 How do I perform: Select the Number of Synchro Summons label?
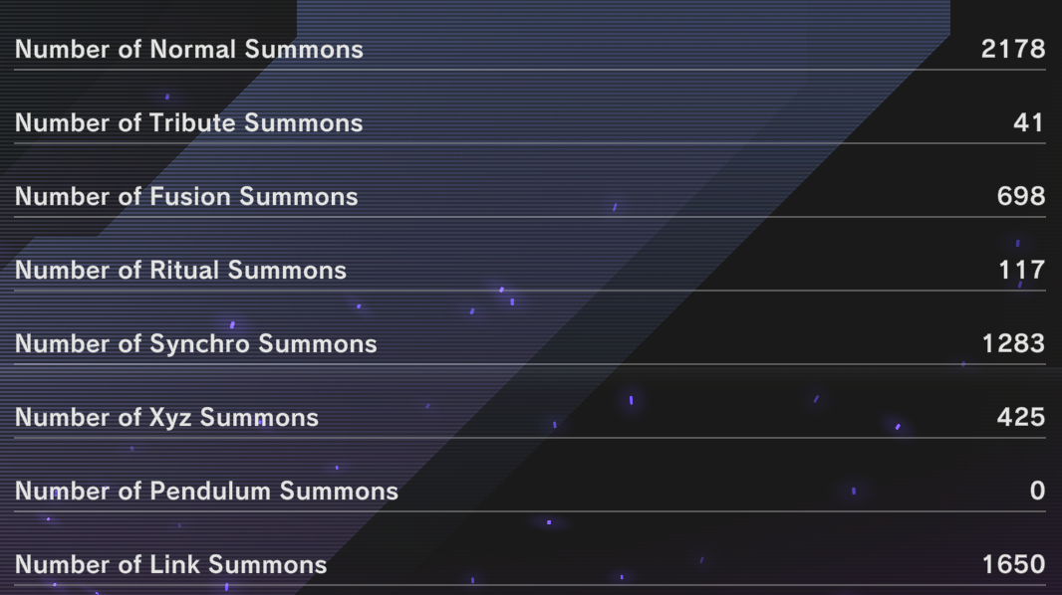(x=195, y=344)
